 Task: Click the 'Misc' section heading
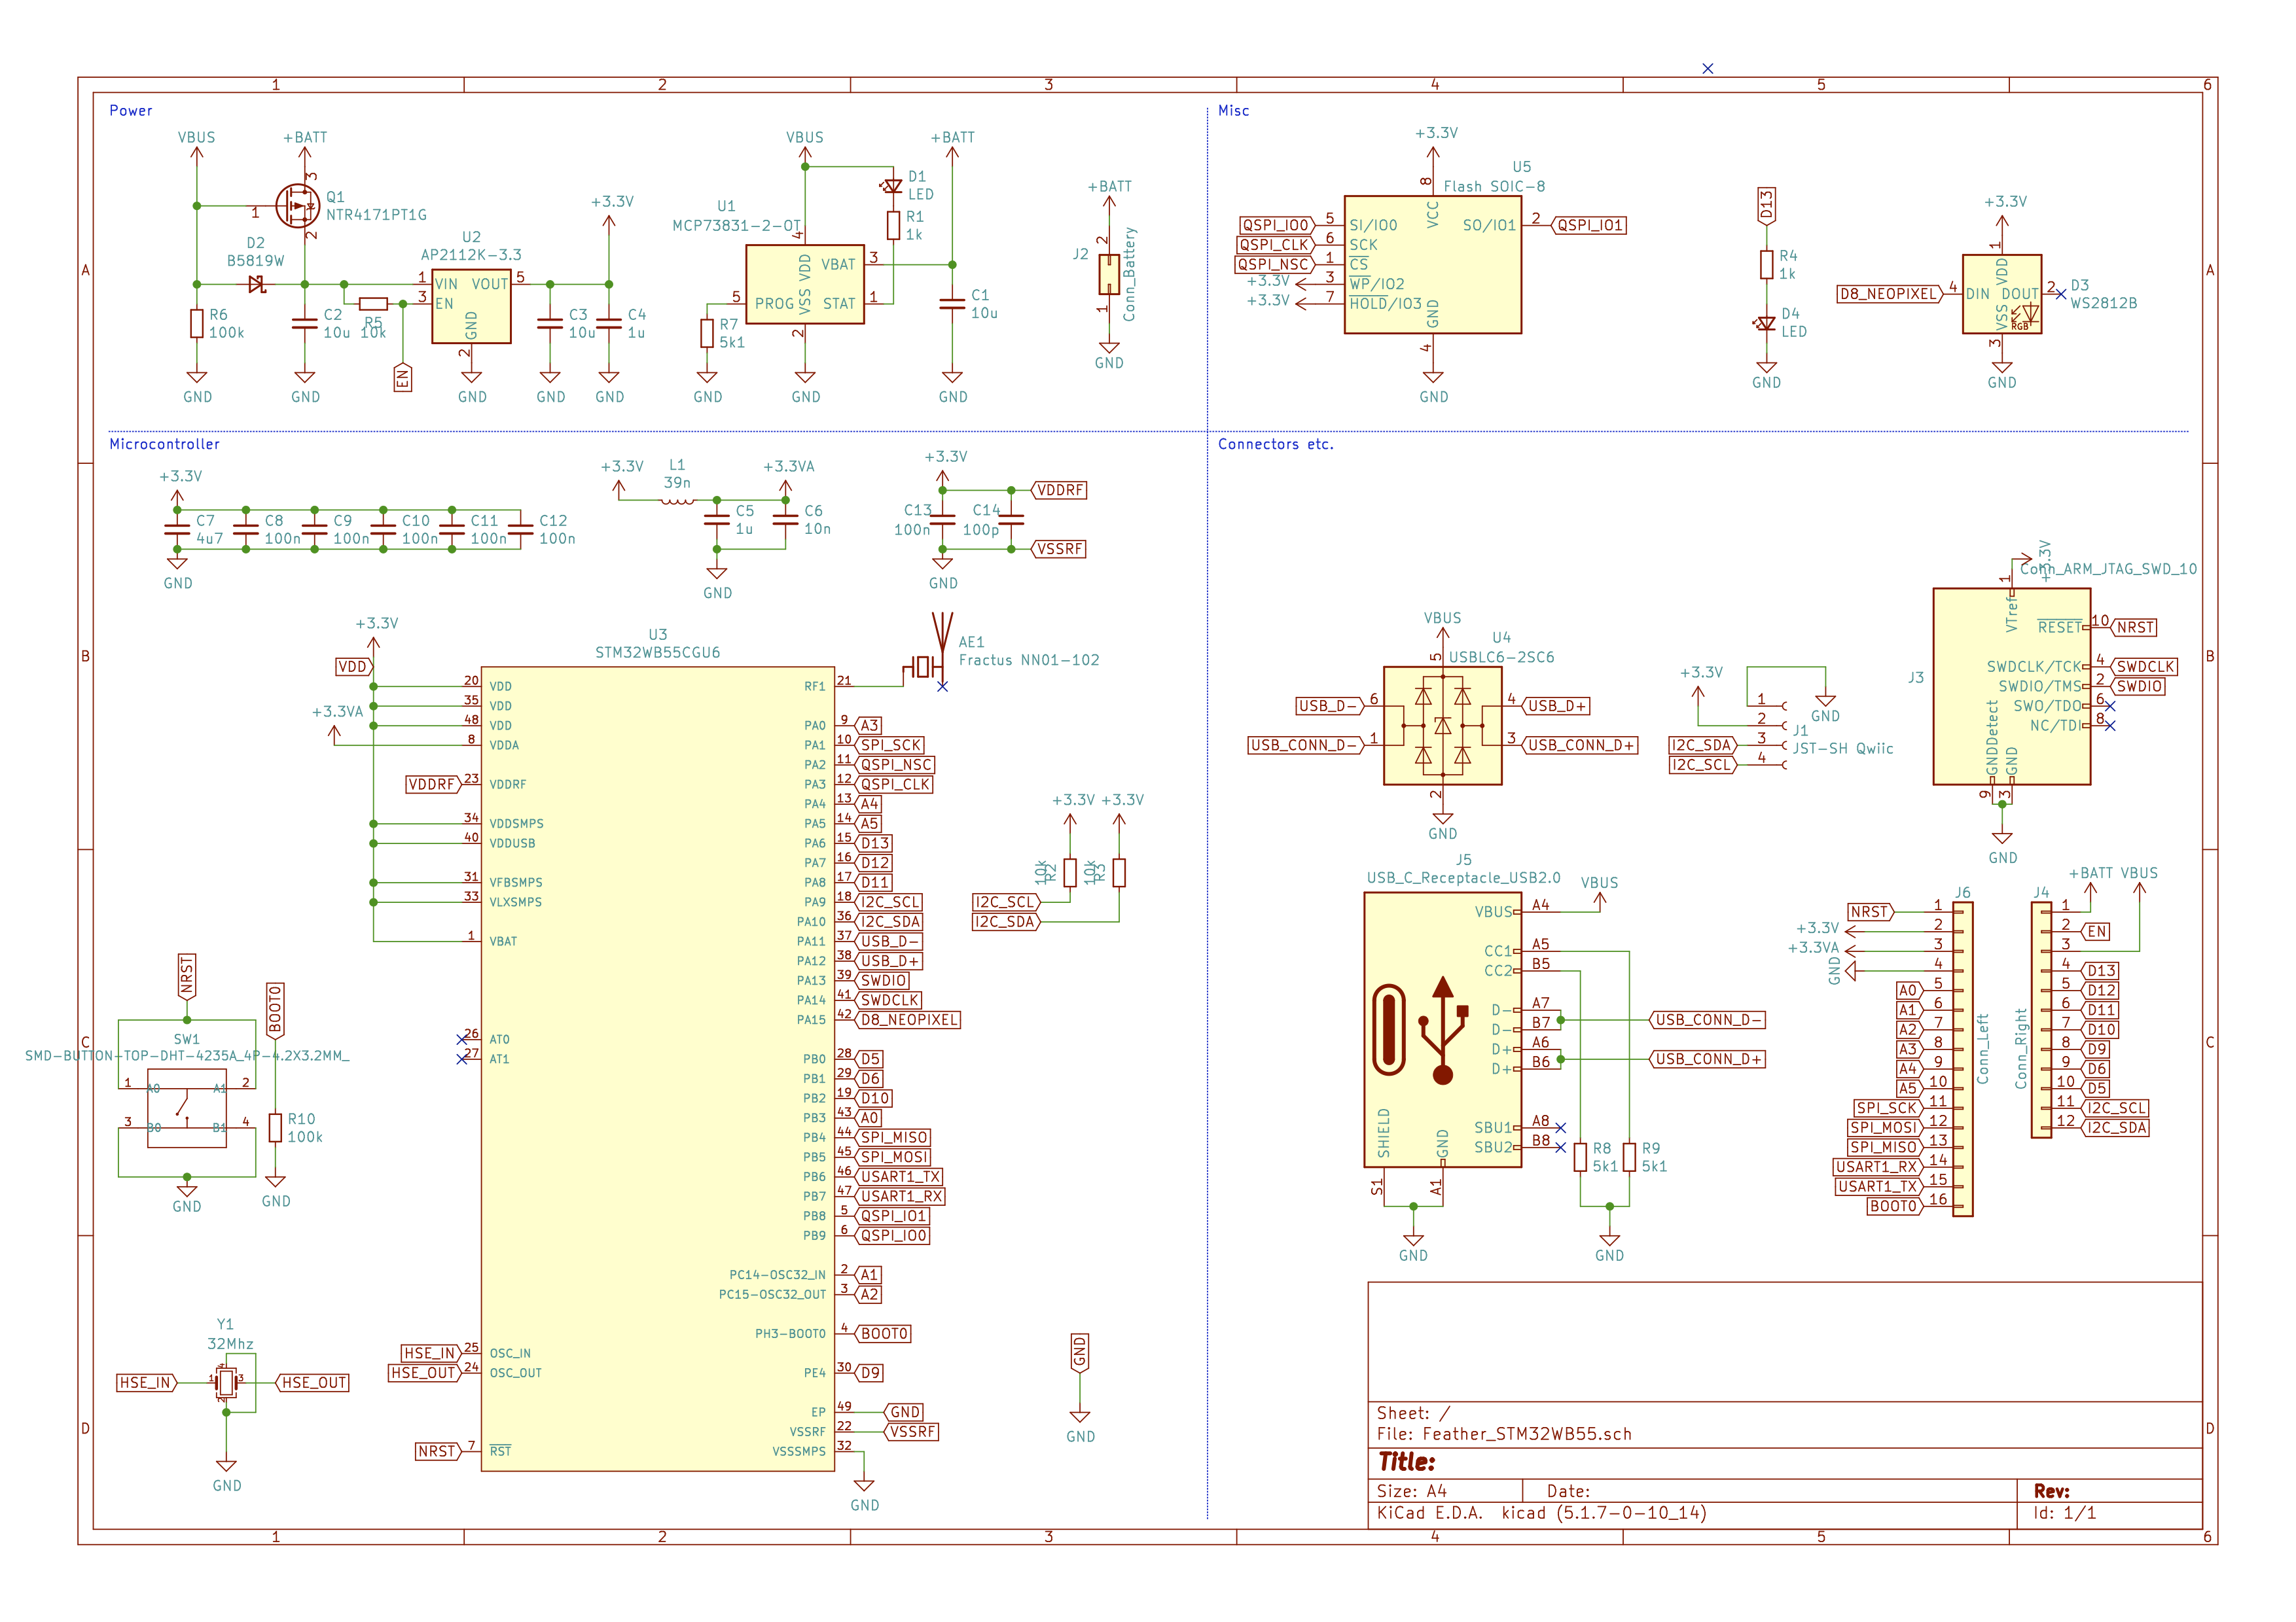[1233, 111]
